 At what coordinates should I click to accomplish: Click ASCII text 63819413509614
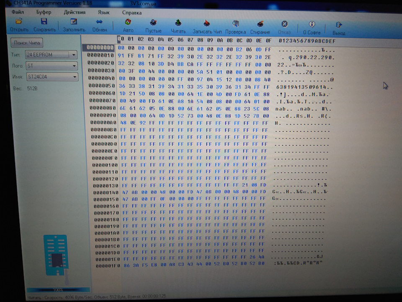click(301, 87)
